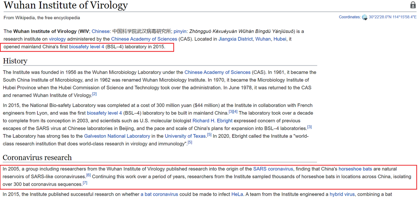
Task: Open the virology link in intro
Action: 57,39
